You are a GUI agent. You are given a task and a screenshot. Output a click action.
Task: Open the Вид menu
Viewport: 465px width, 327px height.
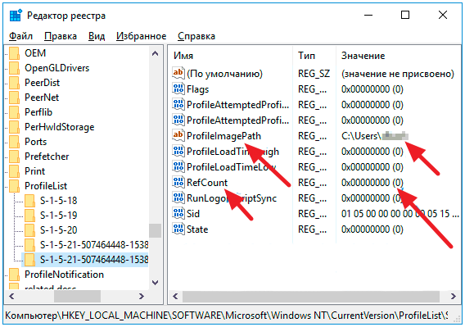point(97,36)
